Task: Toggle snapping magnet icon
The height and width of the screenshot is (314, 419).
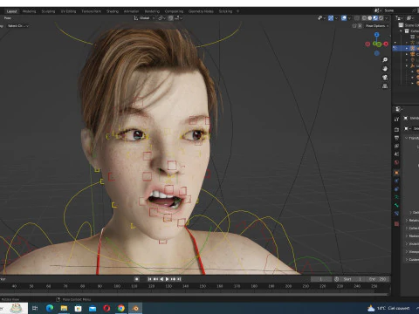Action: pyautogui.click(x=170, y=18)
